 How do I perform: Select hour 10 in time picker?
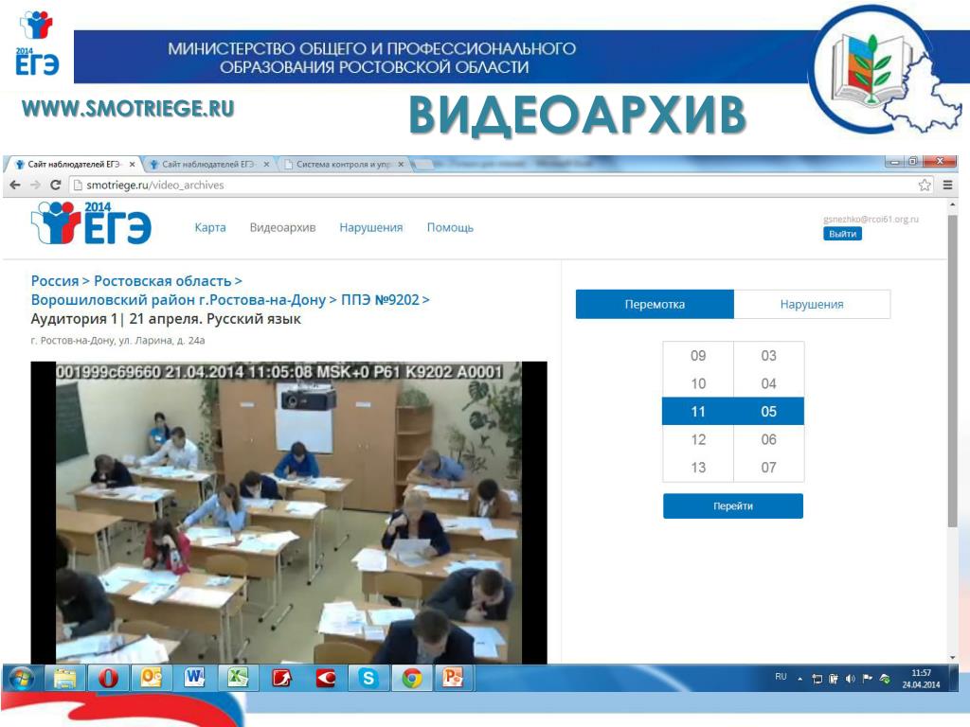click(x=698, y=384)
